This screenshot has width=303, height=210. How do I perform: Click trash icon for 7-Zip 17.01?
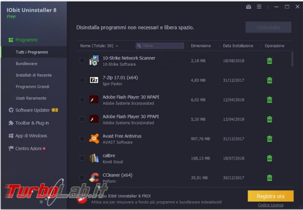tap(269, 80)
